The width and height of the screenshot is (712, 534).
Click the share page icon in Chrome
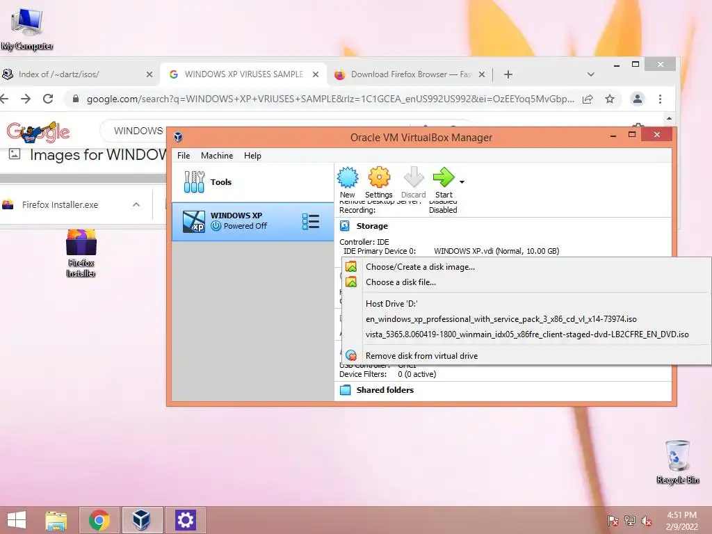pos(588,99)
